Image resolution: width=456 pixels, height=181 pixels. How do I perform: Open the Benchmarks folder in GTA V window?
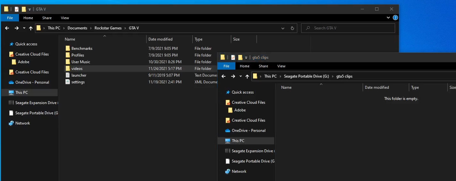point(82,49)
